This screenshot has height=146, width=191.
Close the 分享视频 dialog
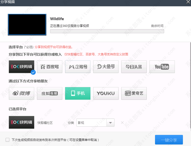point(188,2)
